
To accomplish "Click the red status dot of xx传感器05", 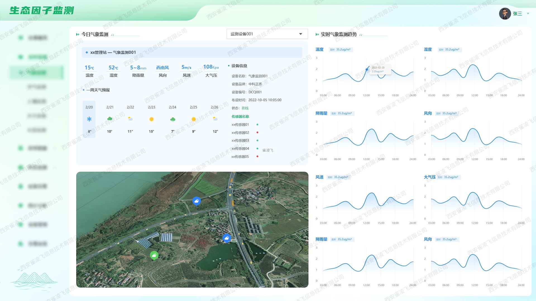I will pyautogui.click(x=257, y=156).
